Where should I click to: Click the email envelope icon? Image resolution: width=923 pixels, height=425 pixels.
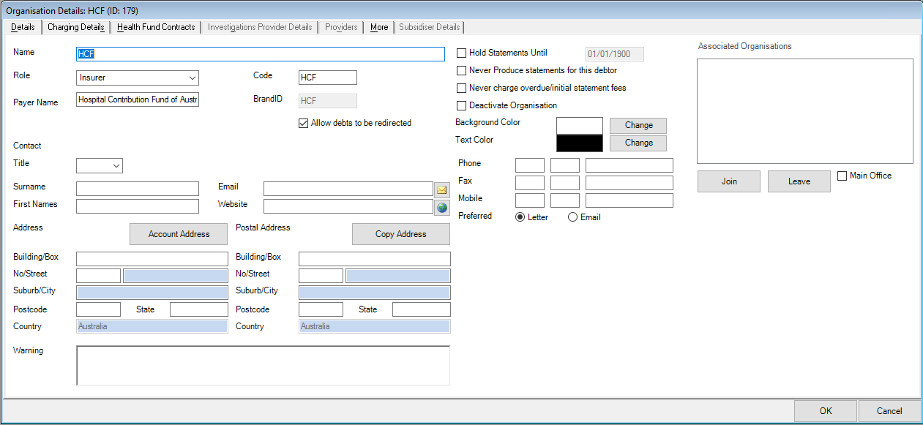point(441,189)
